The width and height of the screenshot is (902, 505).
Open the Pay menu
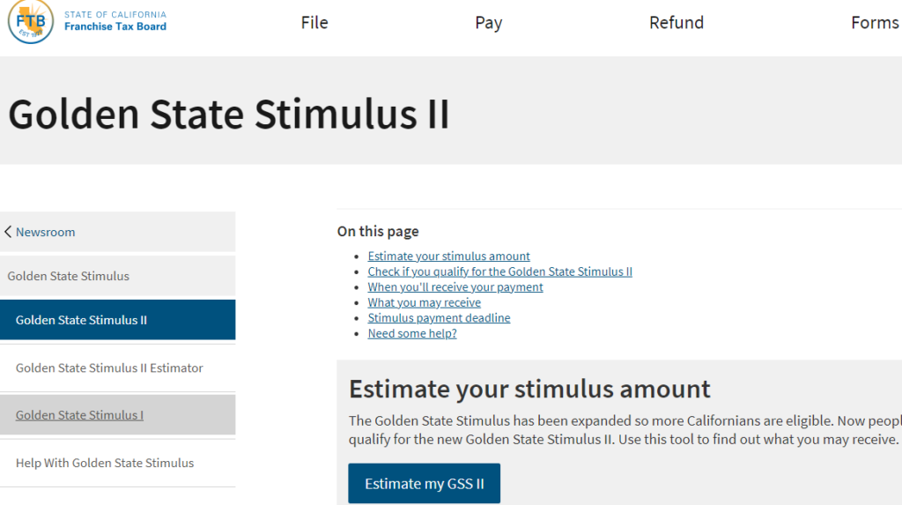coord(488,23)
